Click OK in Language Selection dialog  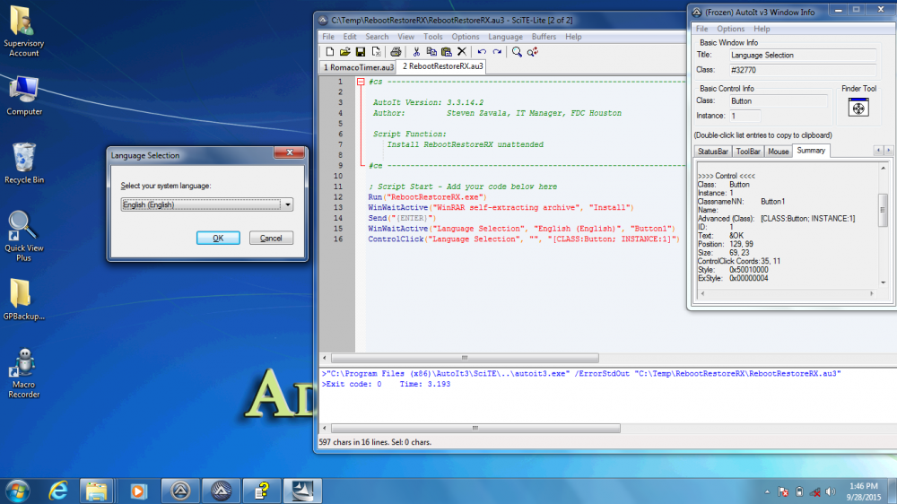[218, 238]
